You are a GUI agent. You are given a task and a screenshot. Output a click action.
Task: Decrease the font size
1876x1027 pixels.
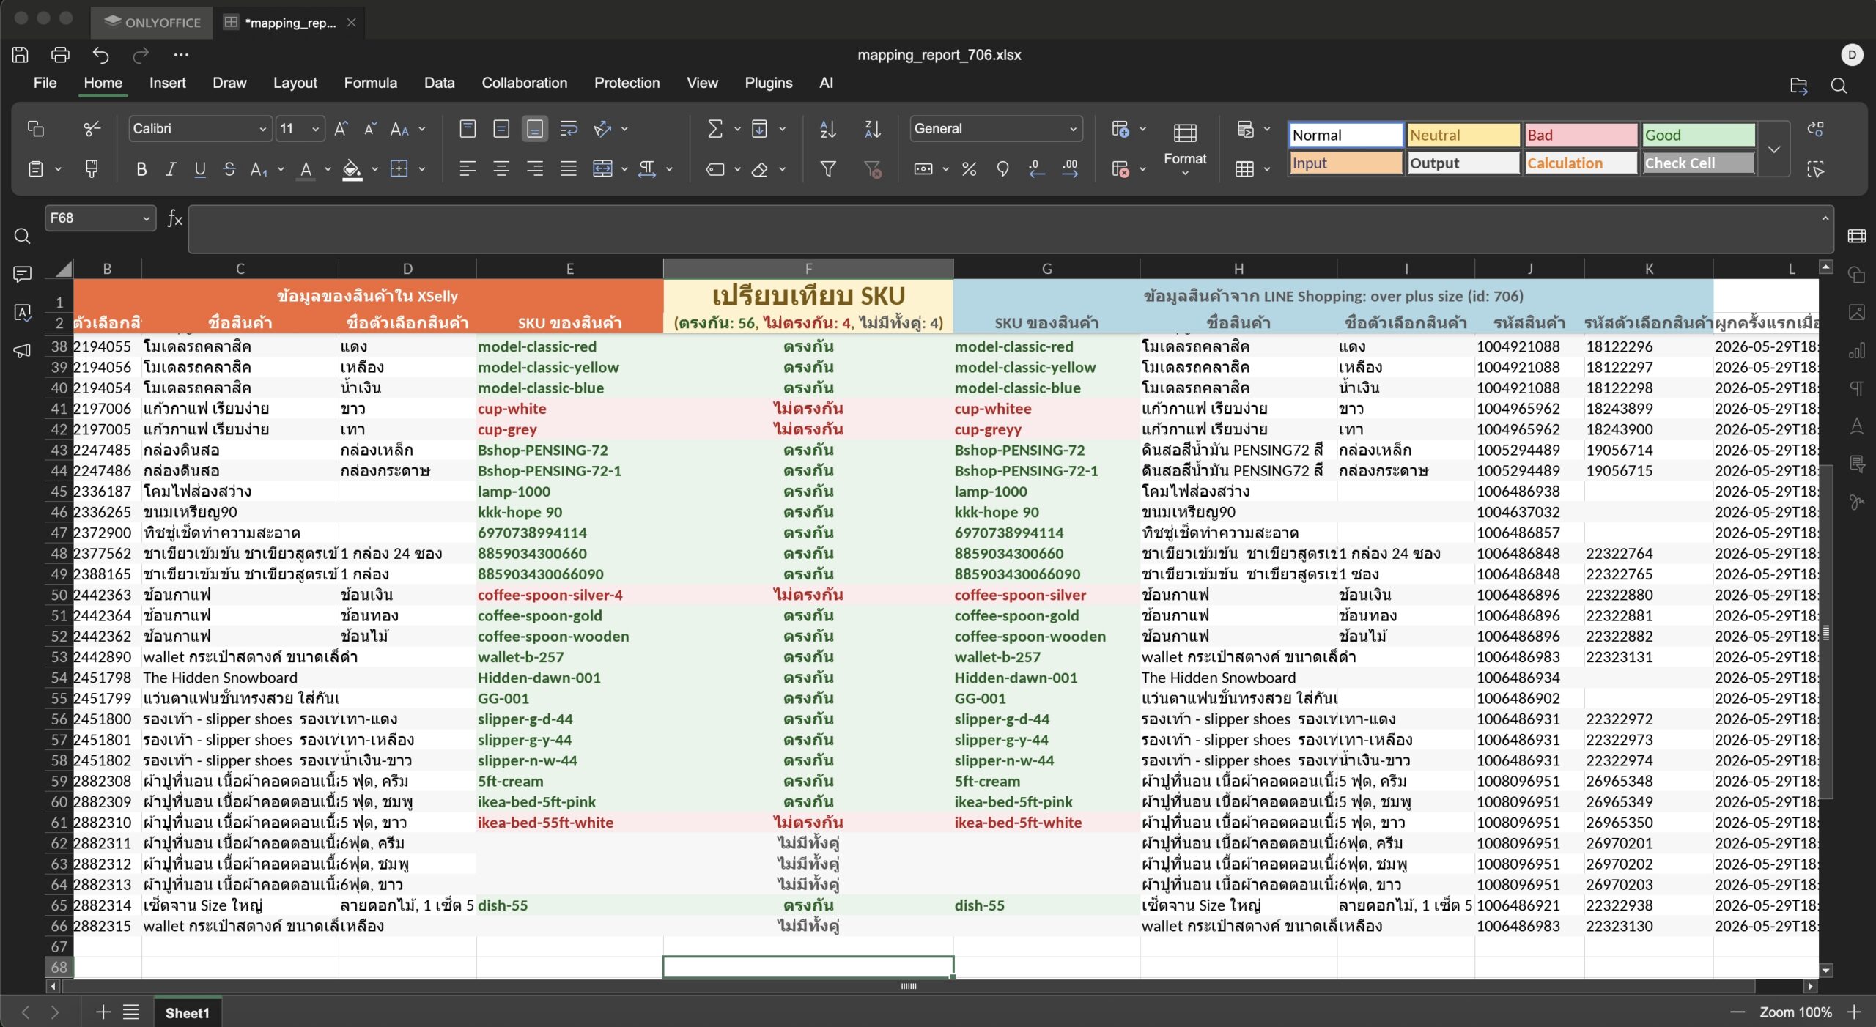click(x=370, y=129)
